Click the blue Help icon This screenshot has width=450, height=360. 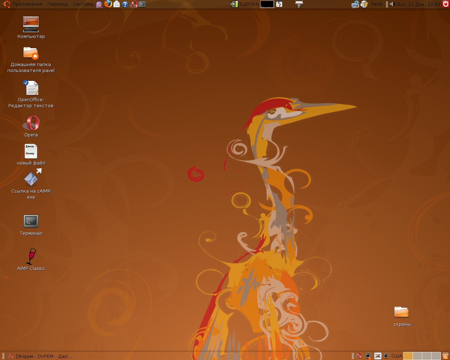click(x=125, y=4)
